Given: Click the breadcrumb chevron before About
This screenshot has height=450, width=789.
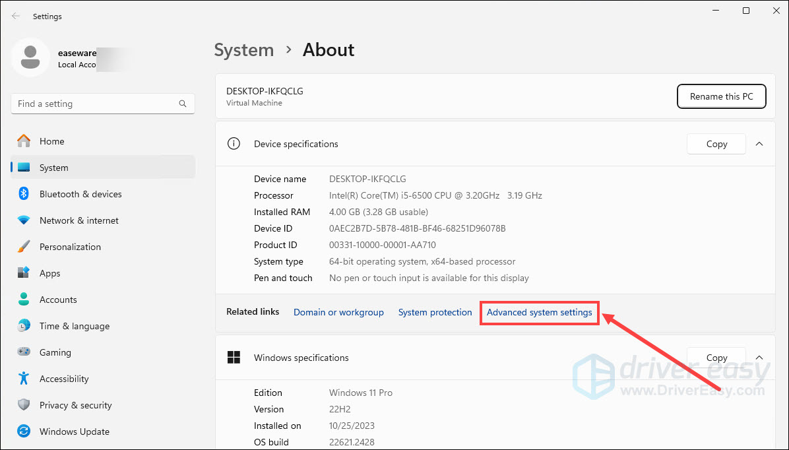Looking at the screenshot, I should point(288,50).
